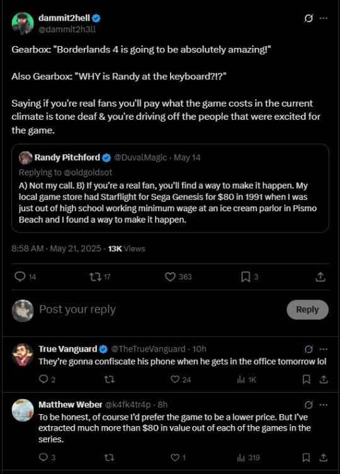The width and height of the screenshot is (340, 474).
Task: Open the @TheTrueVanguard handle link
Action: point(148,349)
